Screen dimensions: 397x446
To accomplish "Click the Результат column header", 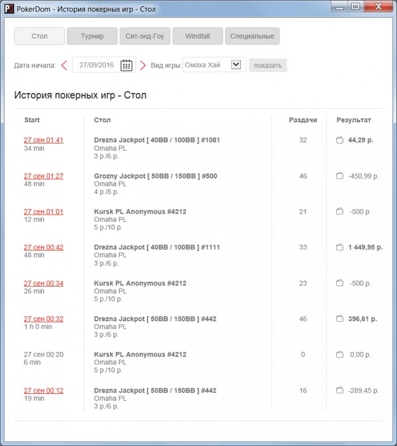I will (x=354, y=120).
